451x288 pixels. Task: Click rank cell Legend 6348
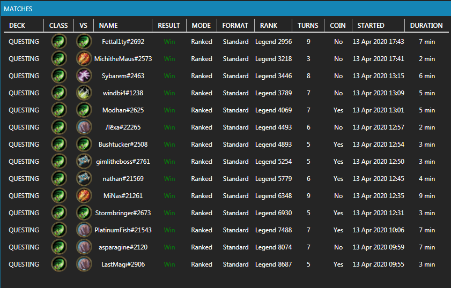click(273, 196)
